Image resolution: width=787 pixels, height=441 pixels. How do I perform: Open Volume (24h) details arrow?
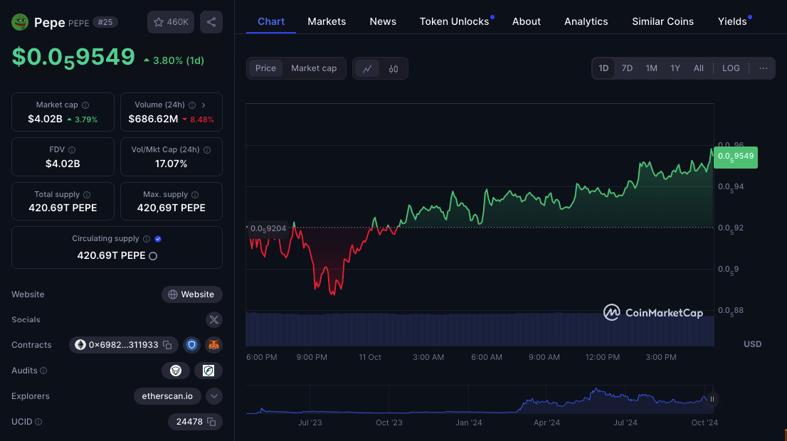pos(204,105)
